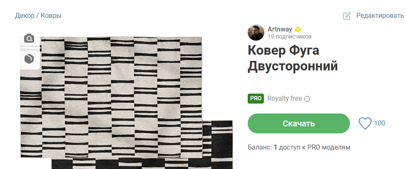
Task: Click the green PRO badge
Action: pos(256,99)
